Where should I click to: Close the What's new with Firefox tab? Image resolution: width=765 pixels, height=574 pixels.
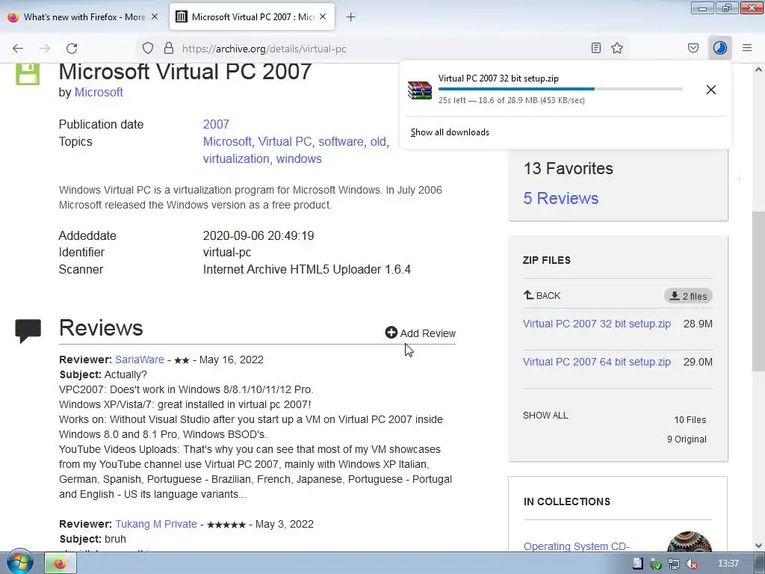(x=155, y=16)
